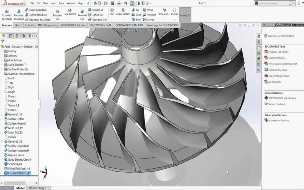The image size is (304, 190).
Task: Open the Insert menu
Action: [x=53, y=3]
